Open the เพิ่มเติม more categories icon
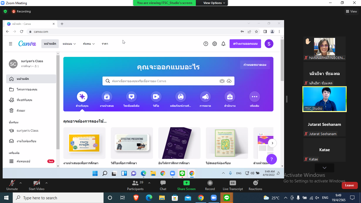Image resolution: width=361 pixels, height=203 pixels. (254, 97)
